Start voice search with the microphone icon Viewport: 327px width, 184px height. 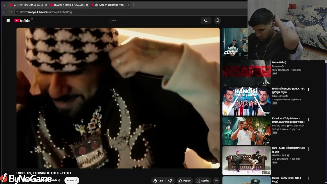pos(217,20)
